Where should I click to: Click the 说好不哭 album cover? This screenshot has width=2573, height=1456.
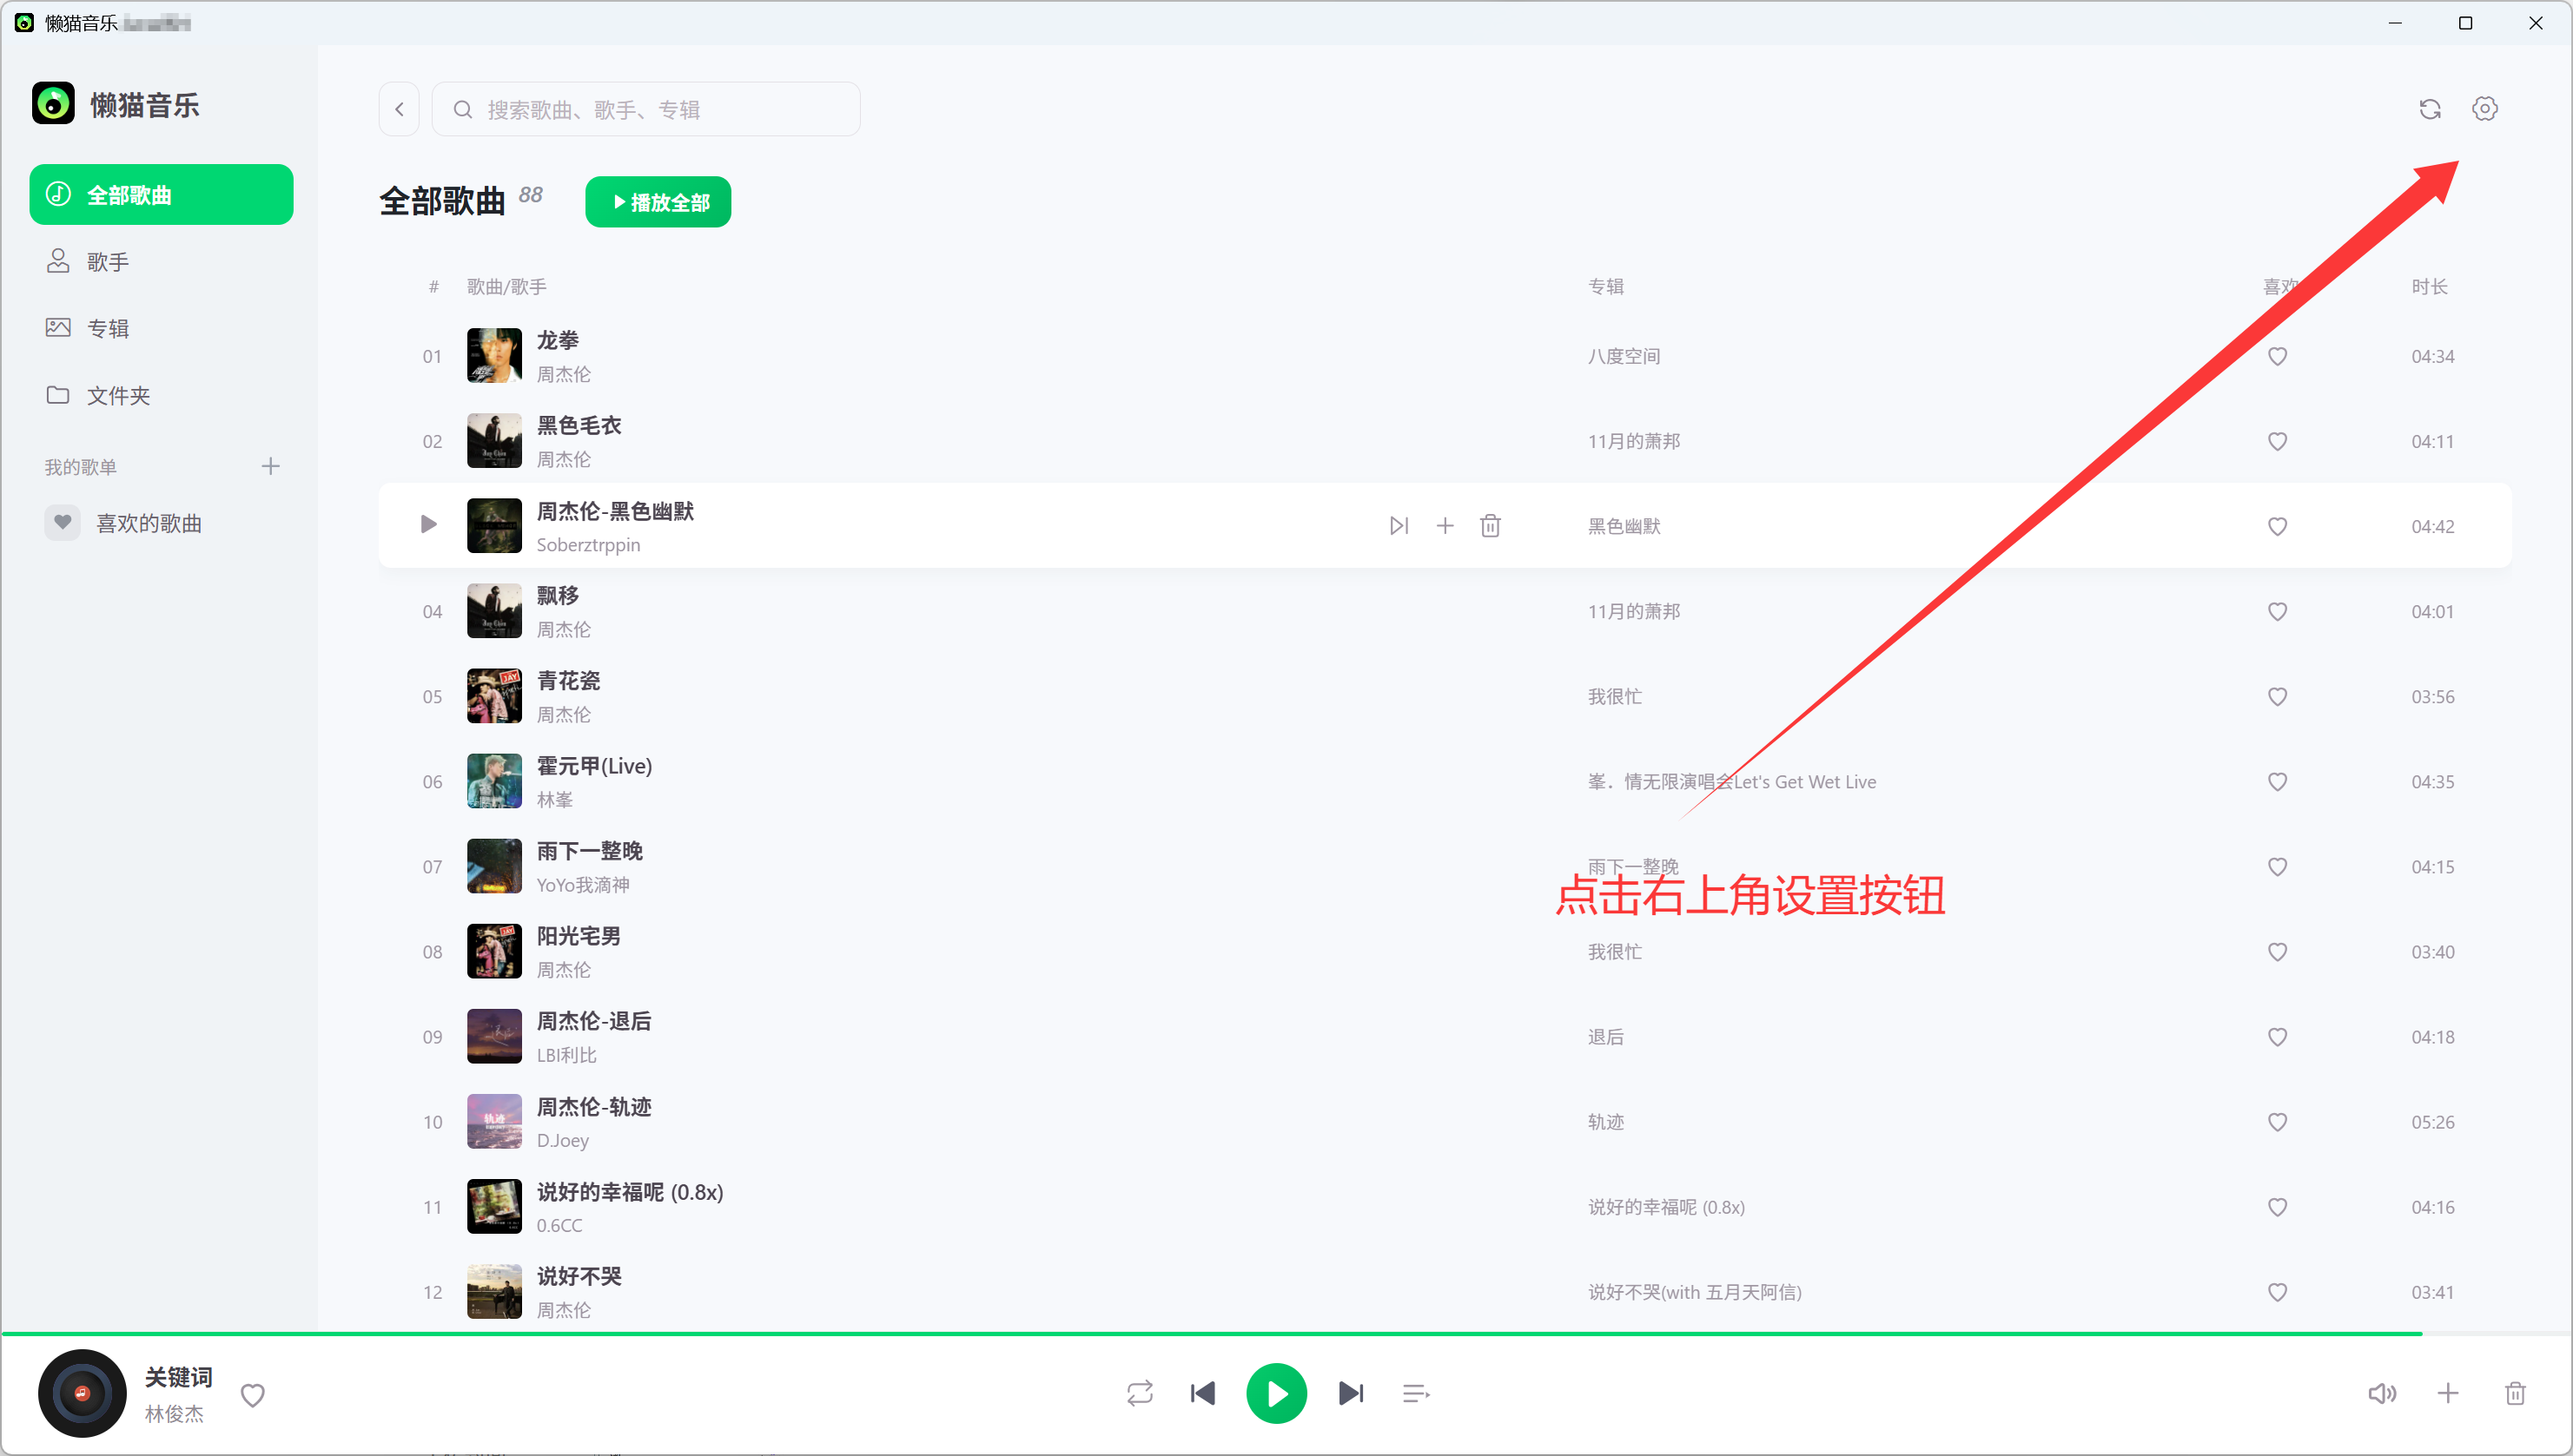pos(494,1291)
